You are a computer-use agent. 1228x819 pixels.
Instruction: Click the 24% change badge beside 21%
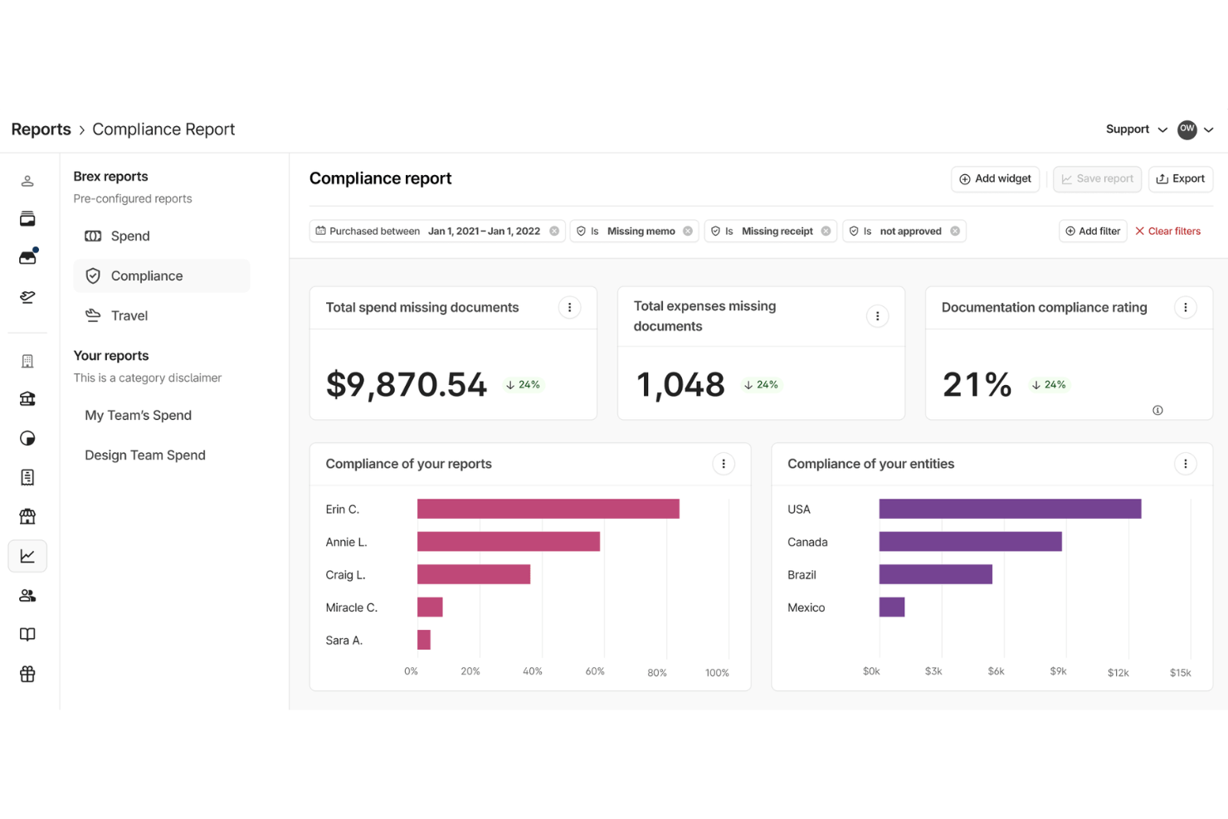(1049, 385)
